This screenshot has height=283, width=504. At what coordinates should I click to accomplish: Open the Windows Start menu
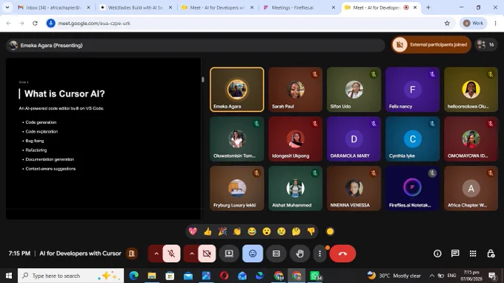pyautogui.click(x=9, y=276)
